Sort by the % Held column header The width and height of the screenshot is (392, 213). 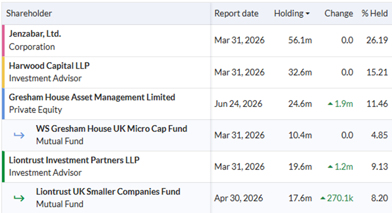374,13
